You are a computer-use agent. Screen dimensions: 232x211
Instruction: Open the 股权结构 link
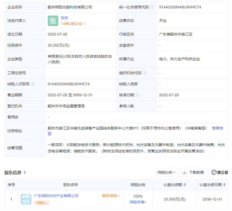111,196
